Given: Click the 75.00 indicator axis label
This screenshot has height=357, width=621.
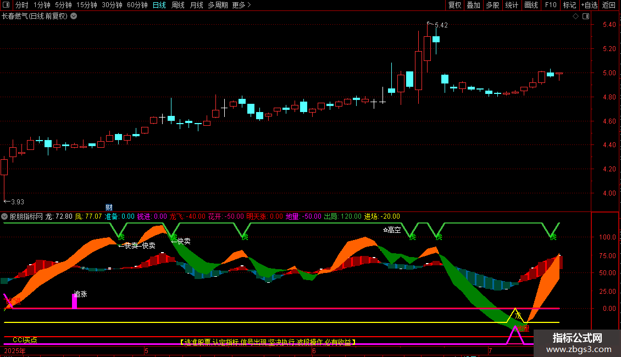Looking at the screenshot, I should (x=607, y=256).
